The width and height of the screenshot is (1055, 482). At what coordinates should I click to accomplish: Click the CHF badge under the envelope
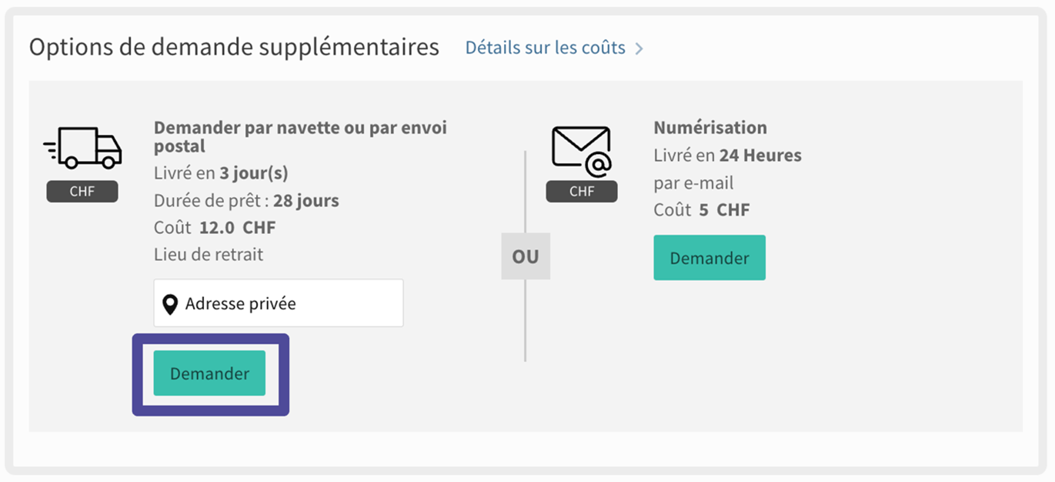point(582,192)
